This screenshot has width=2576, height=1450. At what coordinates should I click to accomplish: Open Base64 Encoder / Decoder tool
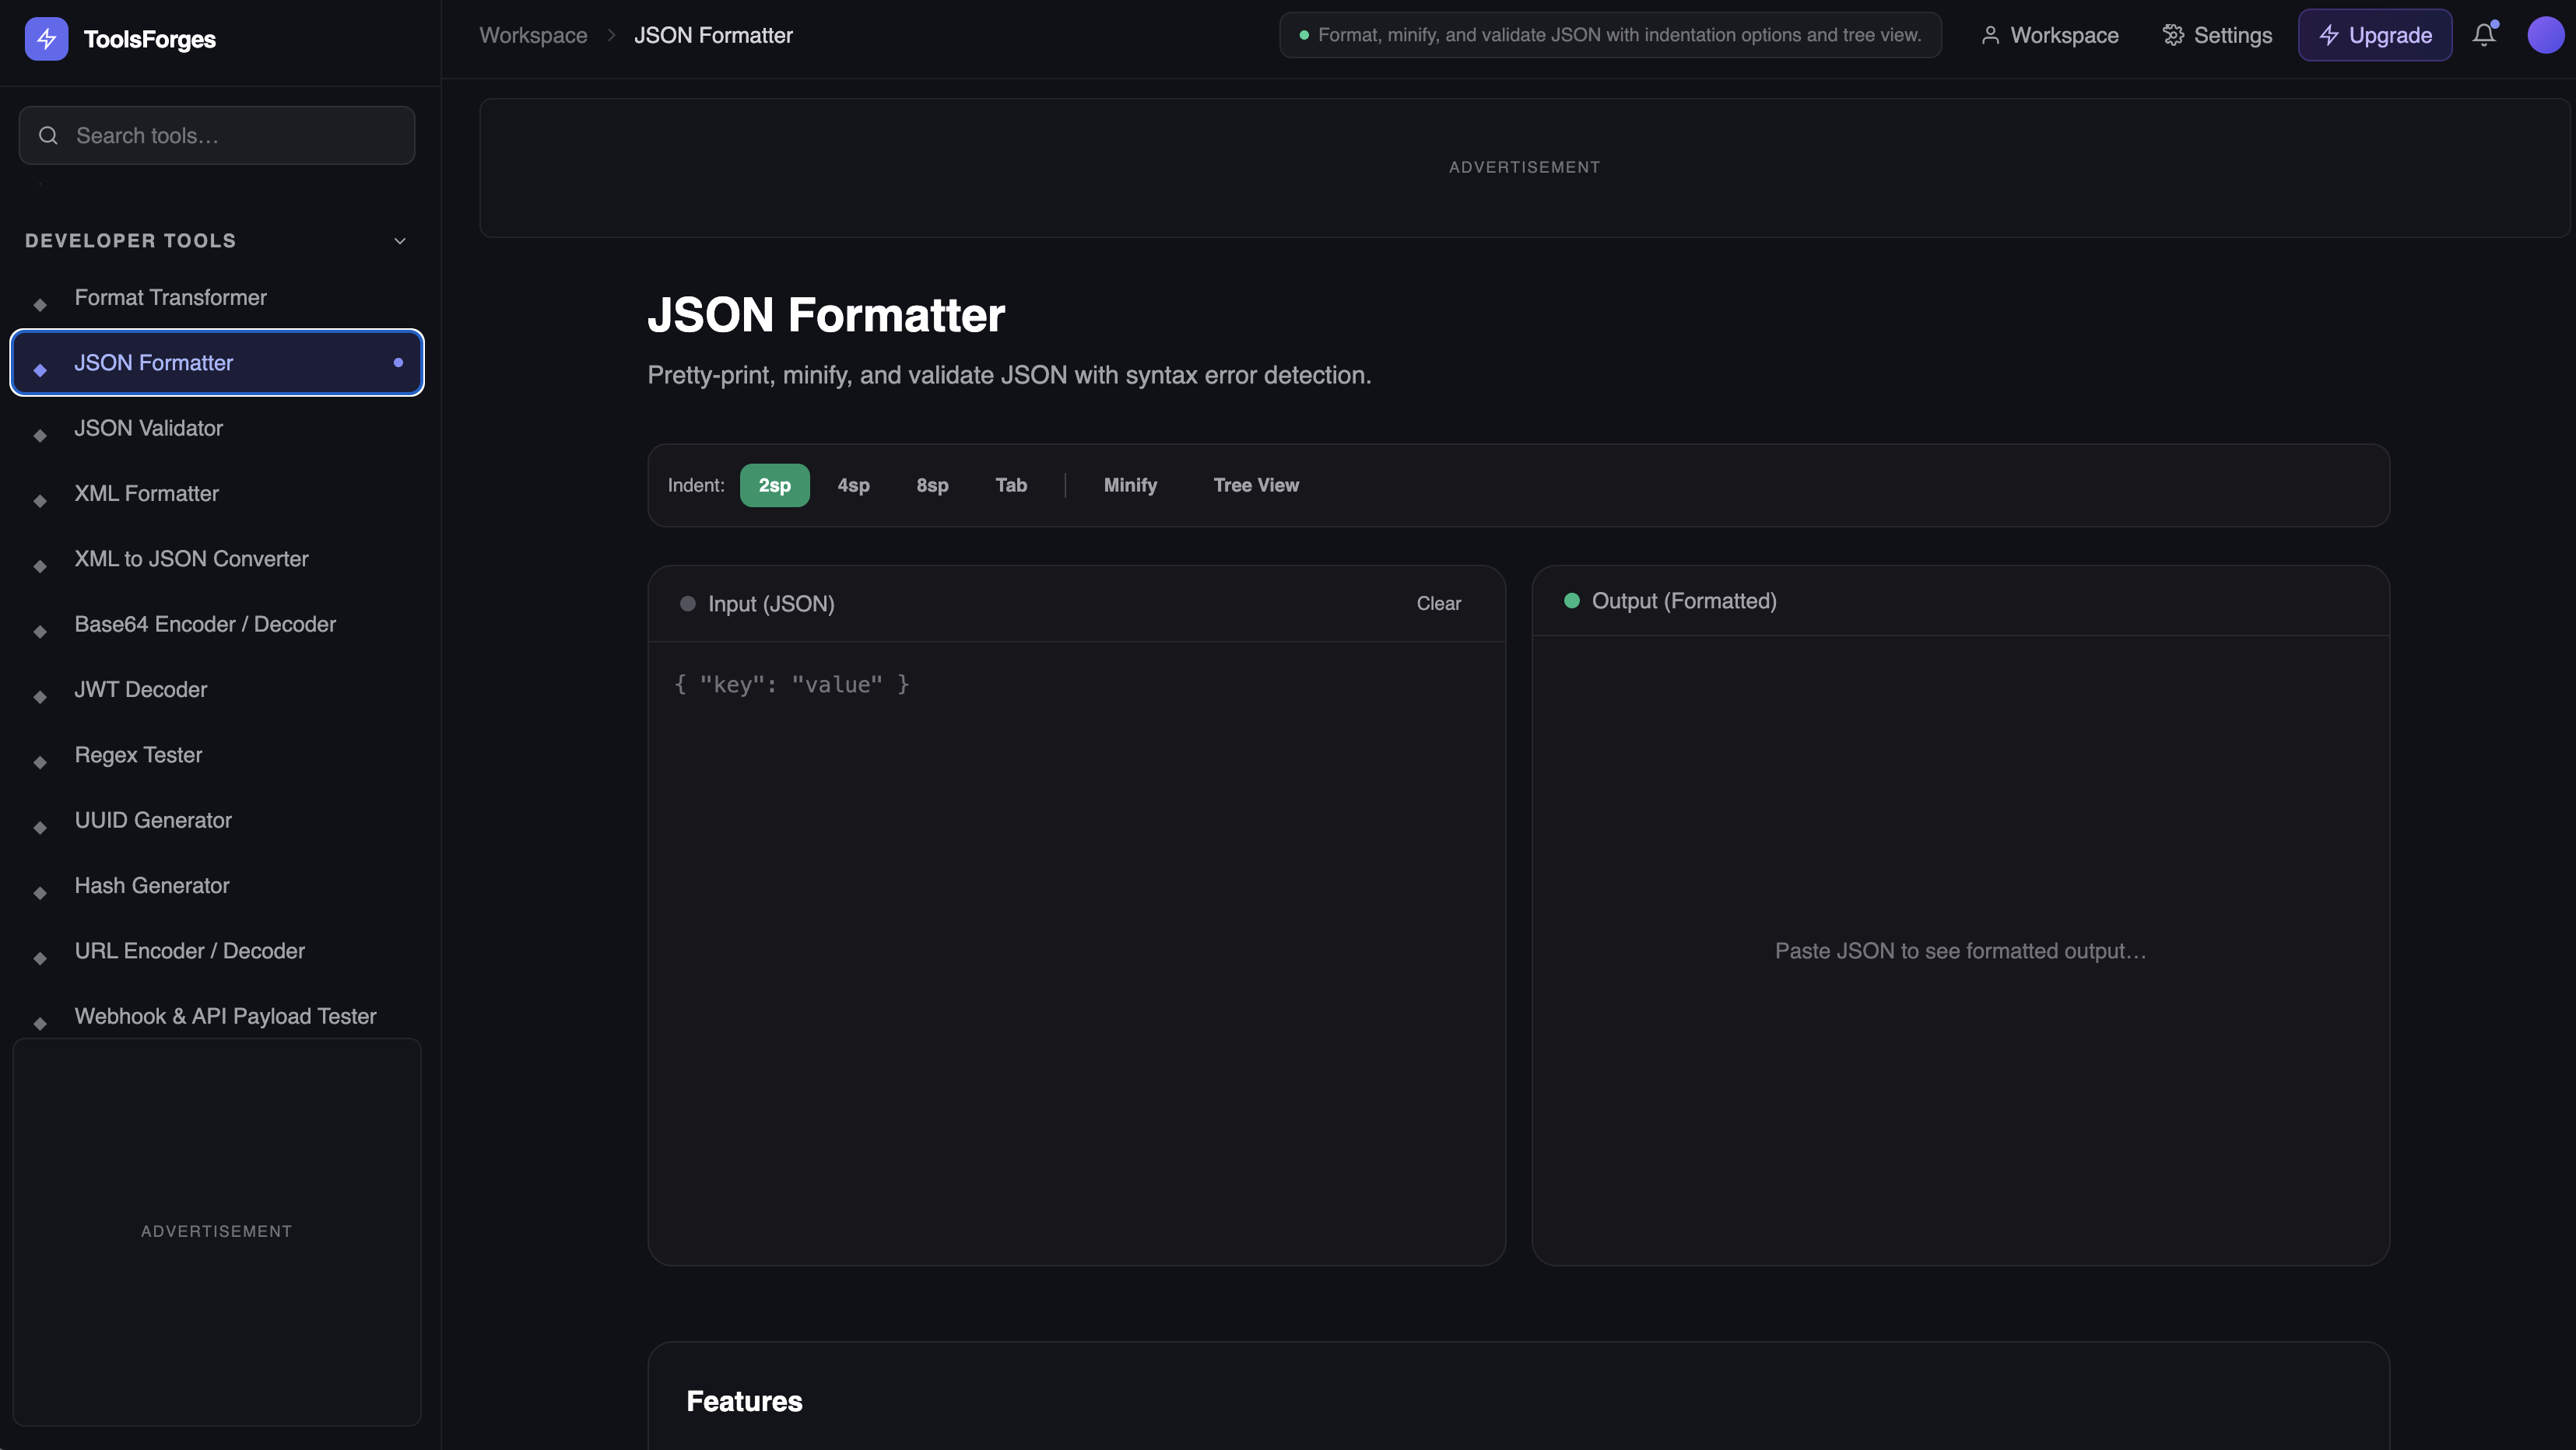tap(217, 625)
